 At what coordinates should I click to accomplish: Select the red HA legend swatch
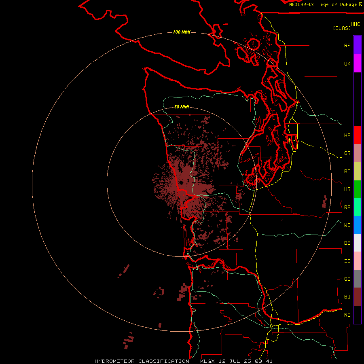pyautogui.click(x=357, y=135)
